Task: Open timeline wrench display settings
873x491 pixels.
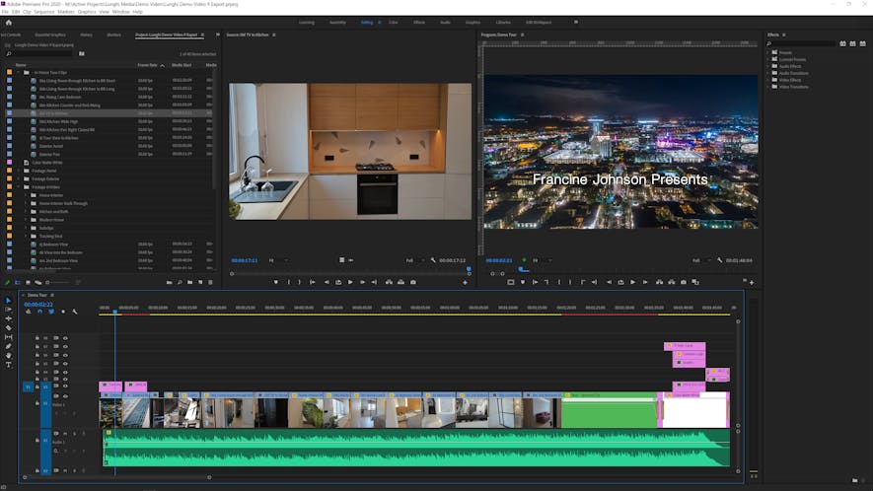Action: [x=76, y=312]
